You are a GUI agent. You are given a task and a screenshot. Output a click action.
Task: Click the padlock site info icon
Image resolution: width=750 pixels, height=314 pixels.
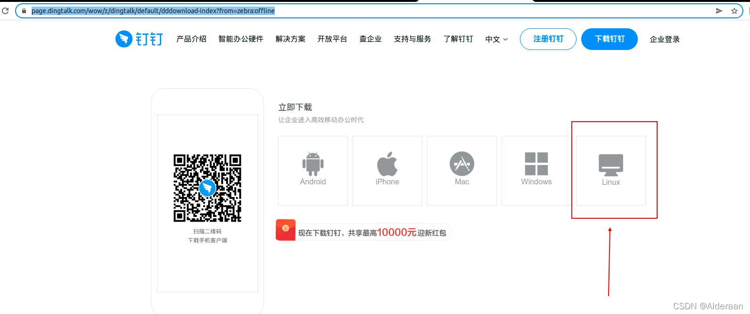pos(24,11)
